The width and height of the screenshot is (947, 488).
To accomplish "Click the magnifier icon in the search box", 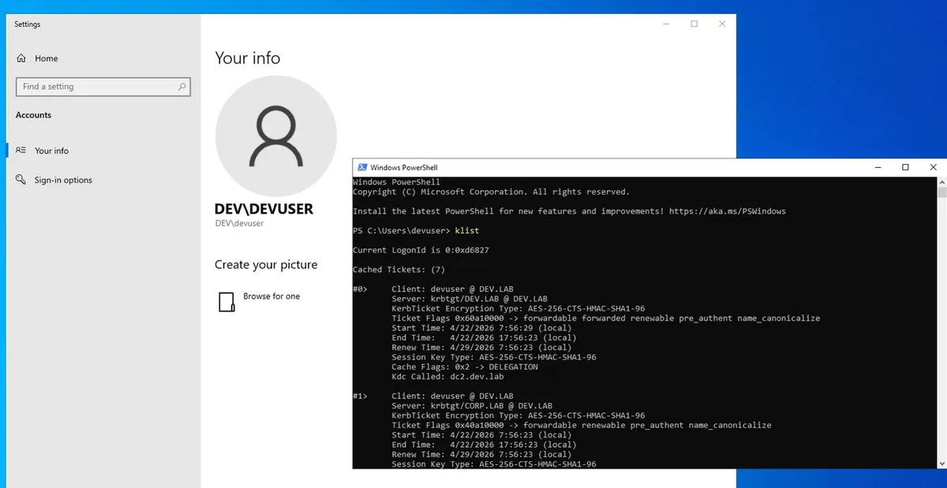I will pos(182,87).
